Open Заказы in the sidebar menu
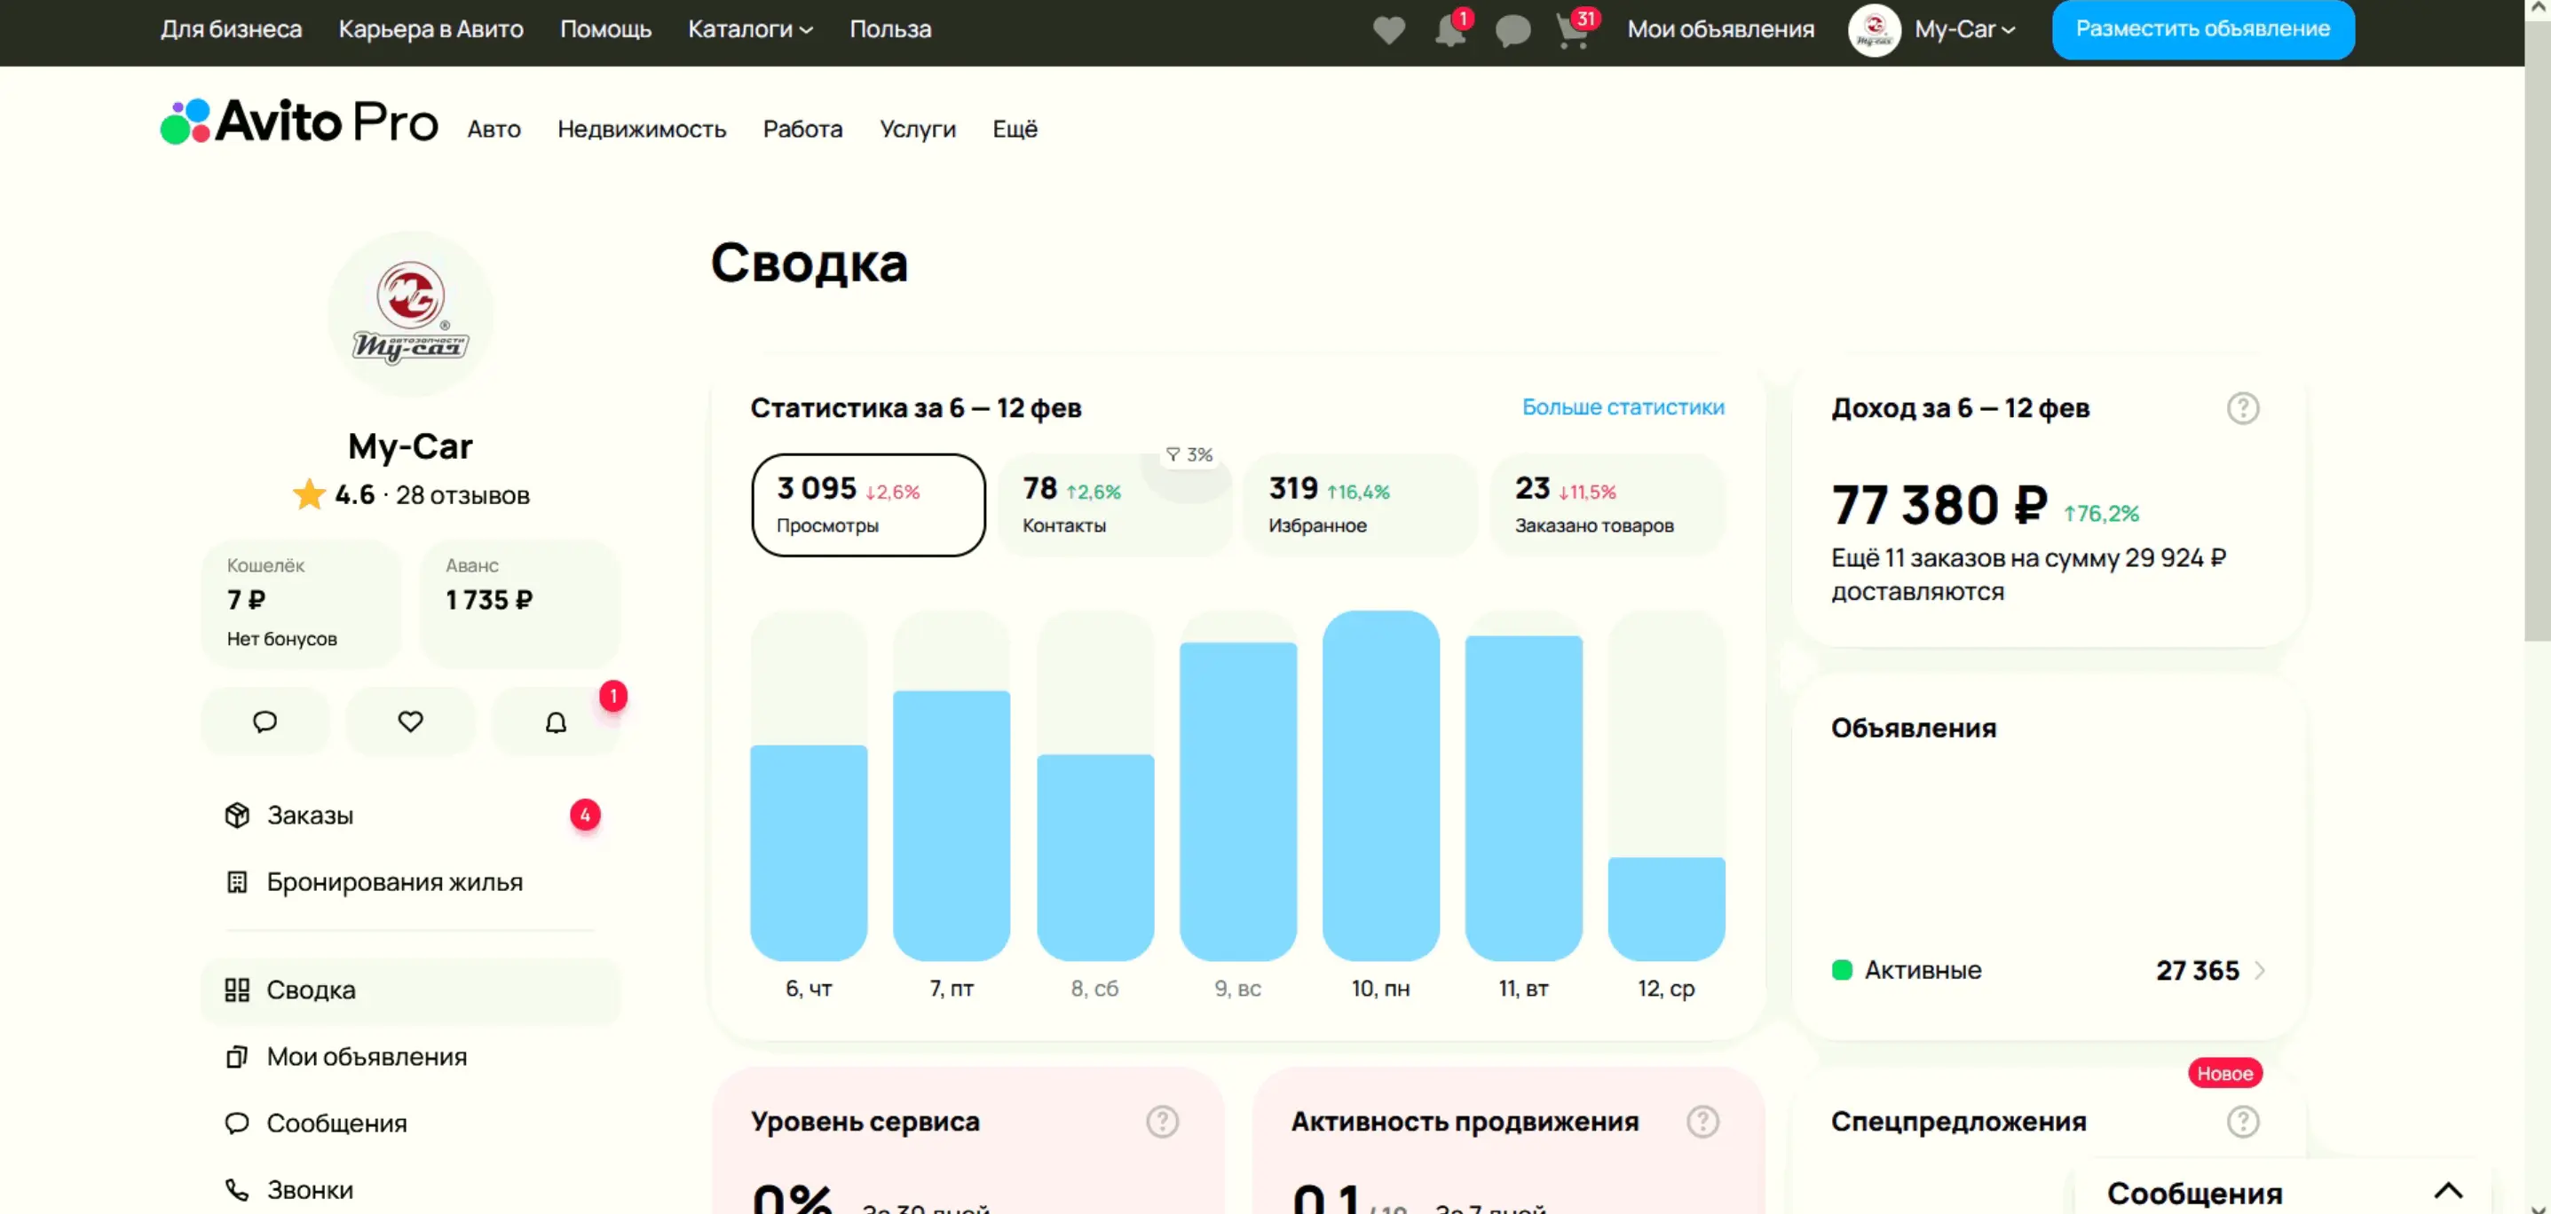This screenshot has width=2551, height=1214. pos(310,815)
